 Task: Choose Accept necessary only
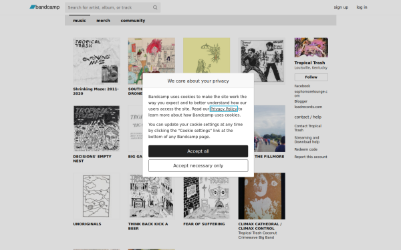click(198, 166)
